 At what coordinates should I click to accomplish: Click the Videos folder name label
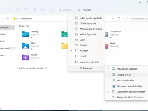point(34,55)
